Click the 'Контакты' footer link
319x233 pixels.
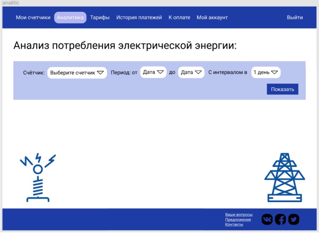click(x=234, y=224)
